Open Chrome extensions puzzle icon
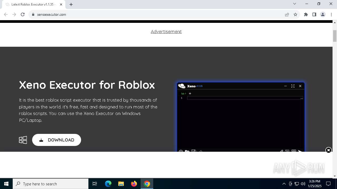The image size is (337, 189). click(306, 15)
